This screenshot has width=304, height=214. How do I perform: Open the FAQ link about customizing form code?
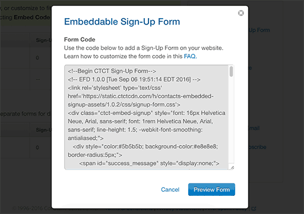point(190,56)
